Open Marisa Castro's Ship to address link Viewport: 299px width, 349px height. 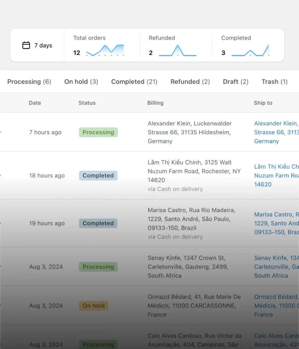[x=276, y=223]
